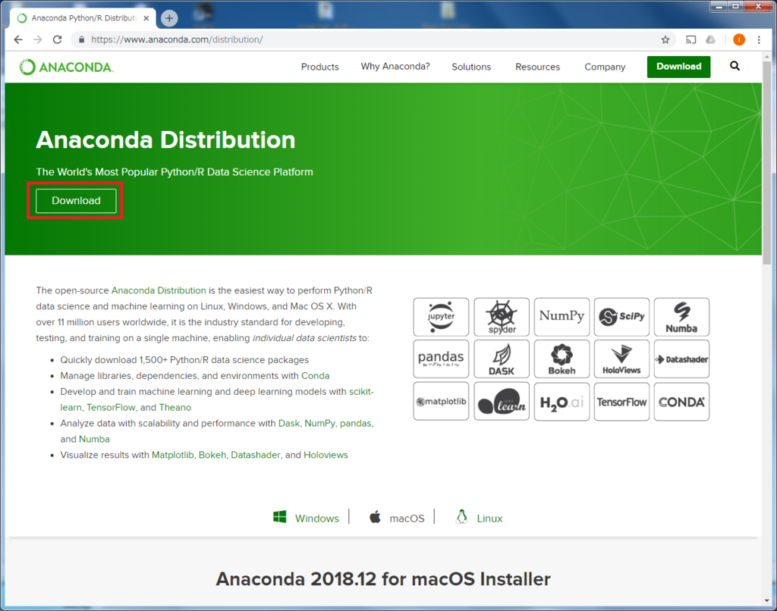Click the orange profile avatar icon

point(739,39)
